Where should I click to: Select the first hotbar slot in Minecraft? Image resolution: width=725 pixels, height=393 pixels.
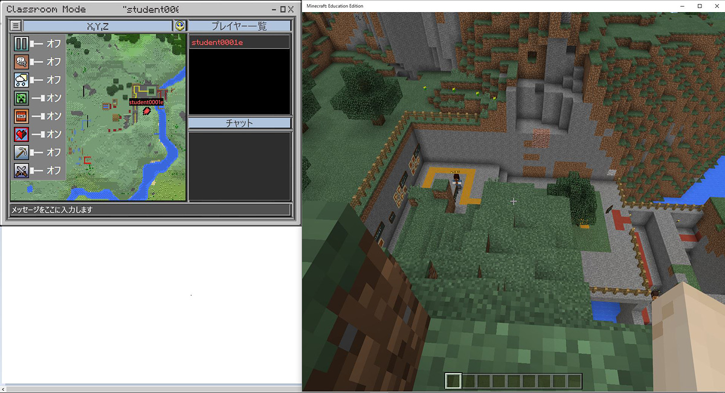(x=452, y=381)
